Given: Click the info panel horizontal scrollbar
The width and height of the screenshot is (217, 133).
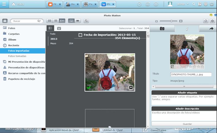Looking at the screenshot, I should click(184, 87).
